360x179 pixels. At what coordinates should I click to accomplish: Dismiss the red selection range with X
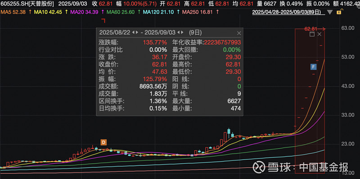point(319,34)
